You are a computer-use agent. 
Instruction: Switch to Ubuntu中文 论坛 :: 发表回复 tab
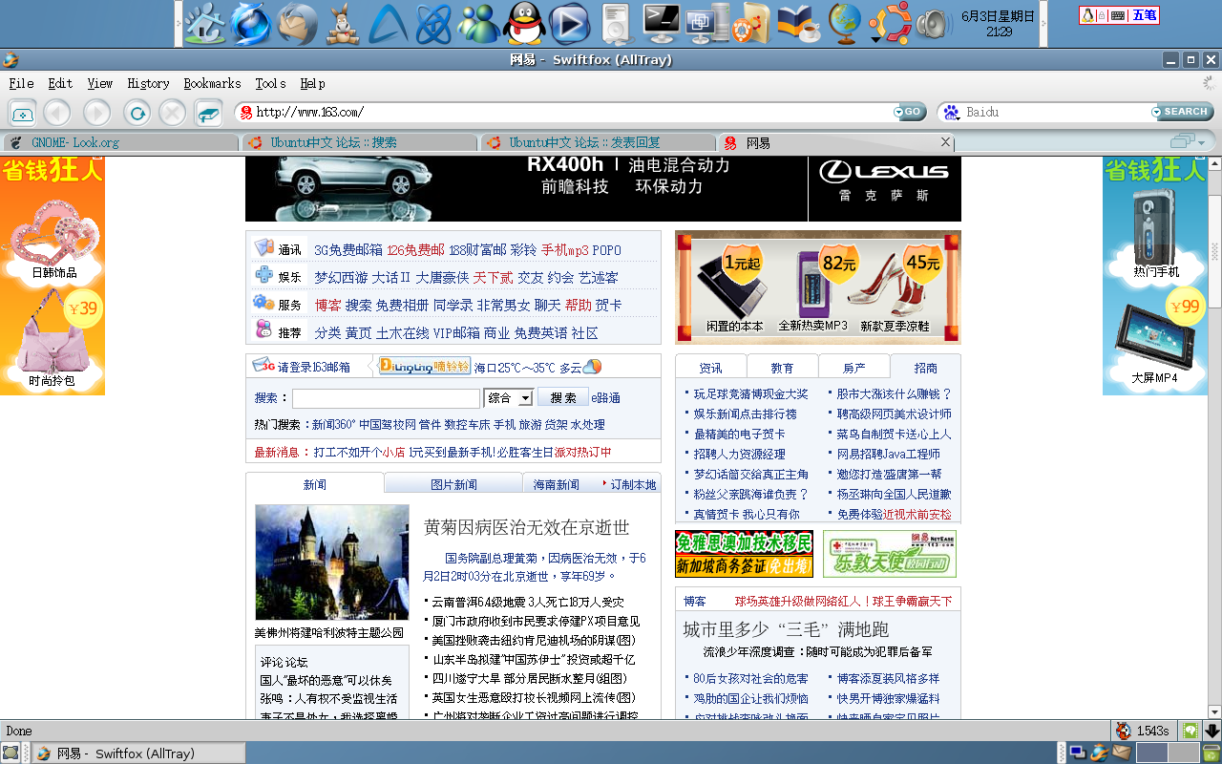[597, 142]
